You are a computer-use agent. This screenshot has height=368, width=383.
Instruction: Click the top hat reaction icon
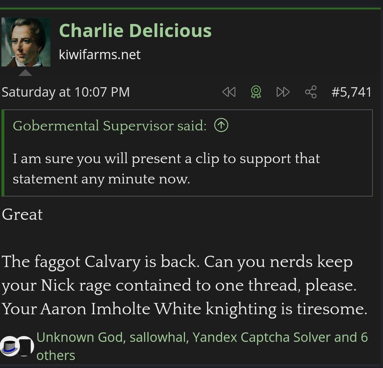pos(10,346)
